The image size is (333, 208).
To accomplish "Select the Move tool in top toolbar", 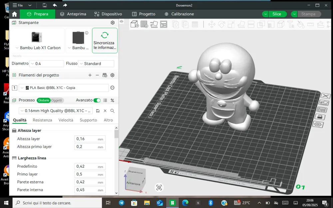I will click(212, 24).
